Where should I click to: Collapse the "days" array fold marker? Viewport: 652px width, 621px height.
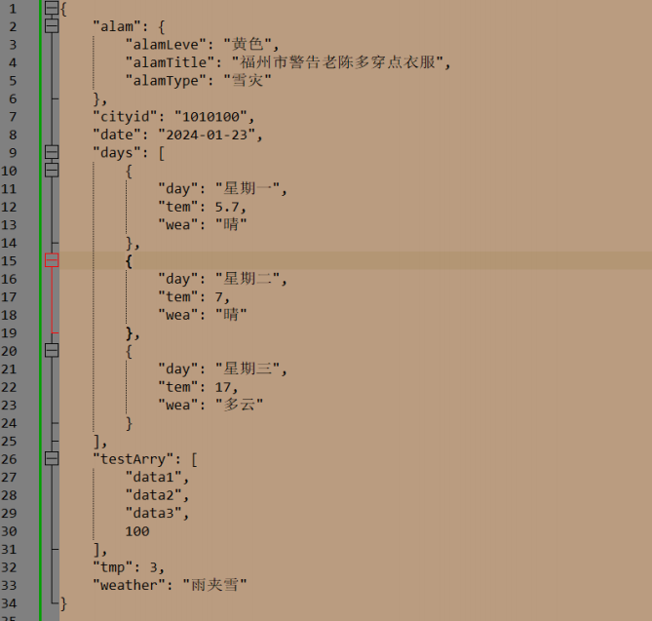[x=52, y=152]
